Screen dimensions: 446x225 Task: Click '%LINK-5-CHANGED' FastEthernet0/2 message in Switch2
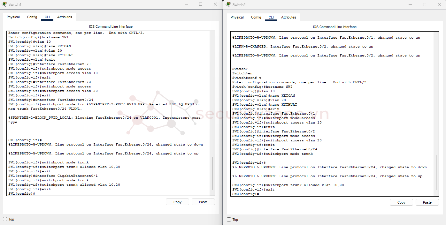(303, 47)
